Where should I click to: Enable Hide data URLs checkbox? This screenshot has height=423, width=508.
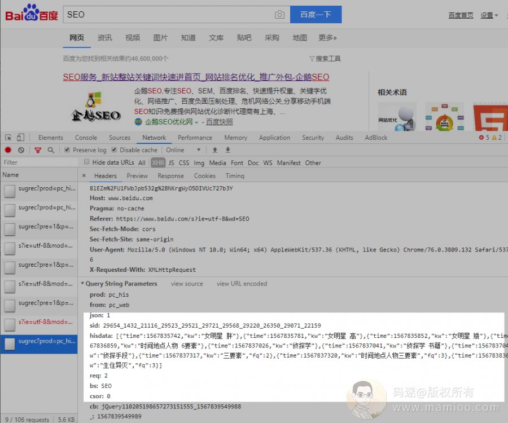[x=86, y=162]
